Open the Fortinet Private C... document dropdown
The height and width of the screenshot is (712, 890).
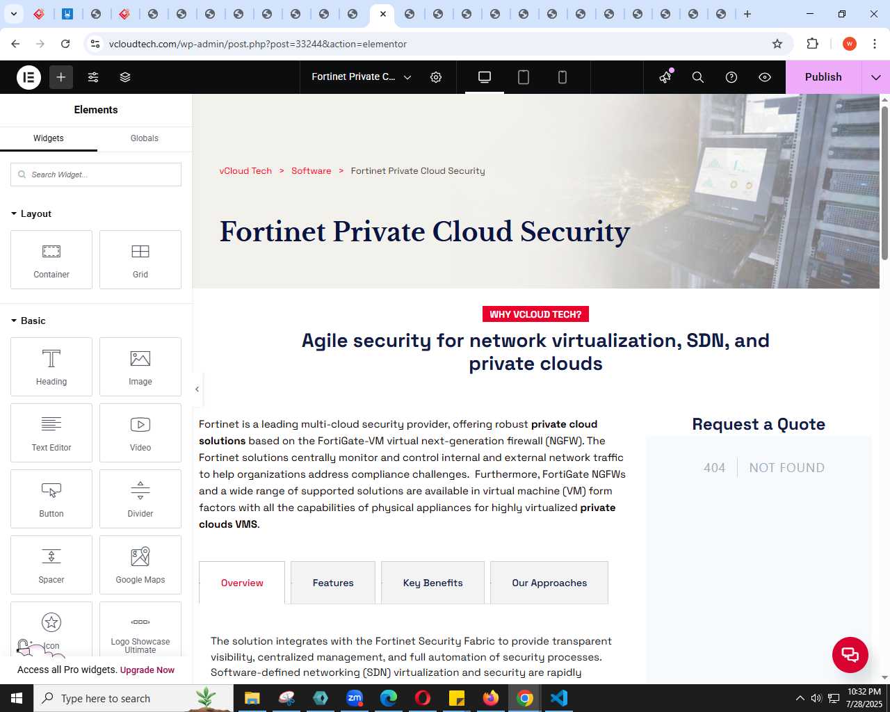pos(362,77)
